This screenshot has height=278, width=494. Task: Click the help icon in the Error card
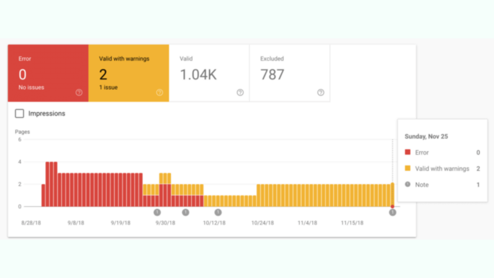(79, 92)
